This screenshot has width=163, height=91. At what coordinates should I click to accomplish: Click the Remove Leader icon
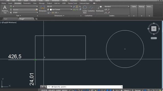tap(109, 13)
